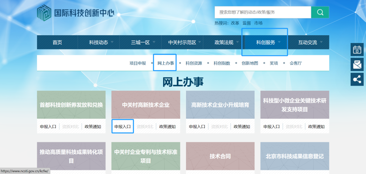Open the 中关村示范区 menu label
Image resolution: width=366 pixels, height=174 pixels.
[182, 42]
